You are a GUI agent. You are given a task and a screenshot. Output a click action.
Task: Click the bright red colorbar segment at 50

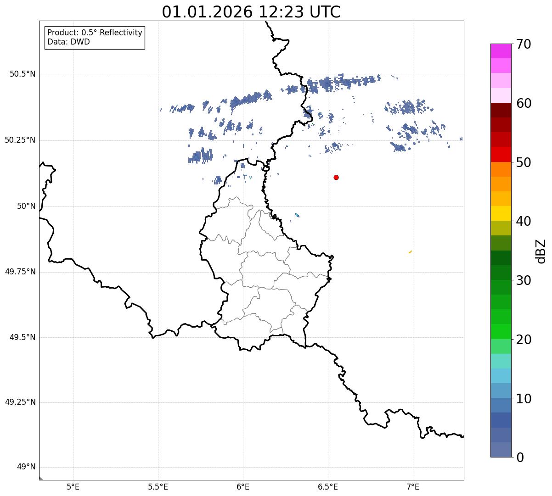click(x=501, y=154)
